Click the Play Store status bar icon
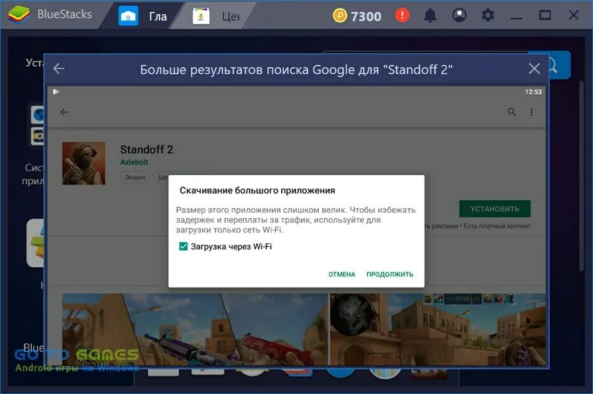The width and height of the screenshot is (593, 394). [x=55, y=92]
